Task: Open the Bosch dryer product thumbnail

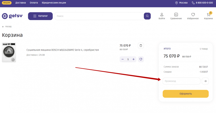Action: (x=9, y=52)
